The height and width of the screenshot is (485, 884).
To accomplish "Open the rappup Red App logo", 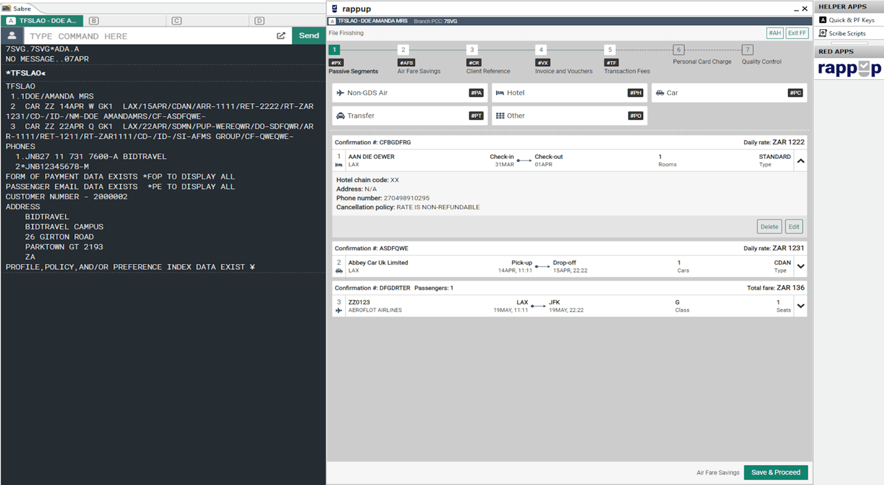I will tap(849, 68).
